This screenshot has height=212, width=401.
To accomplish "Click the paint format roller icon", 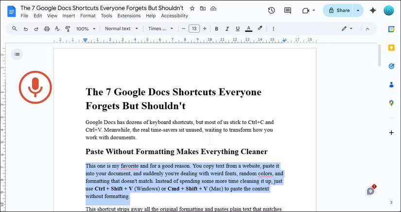I will tap(68, 29).
